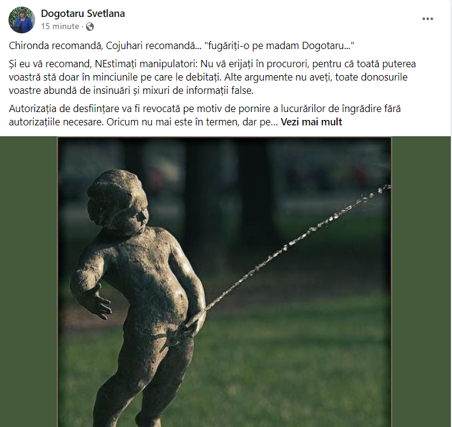Click the water stream in the photo
This screenshot has height=427, width=452.
[288, 250]
